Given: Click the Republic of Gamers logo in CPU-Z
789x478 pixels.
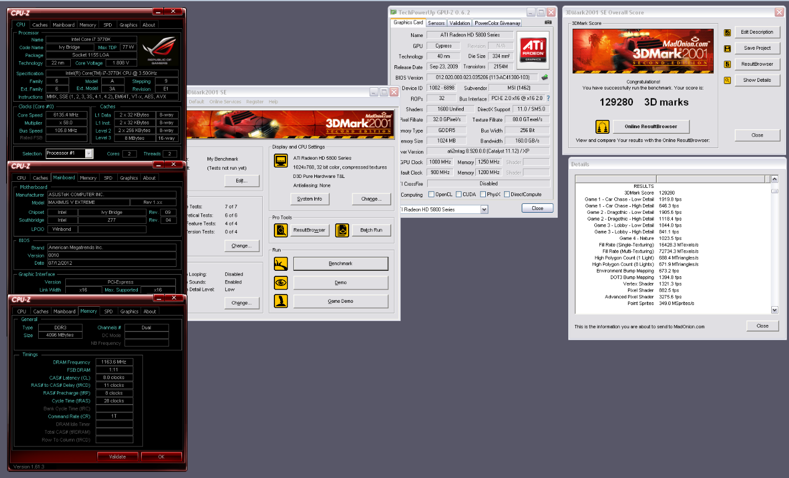Looking at the screenshot, I should point(159,50).
